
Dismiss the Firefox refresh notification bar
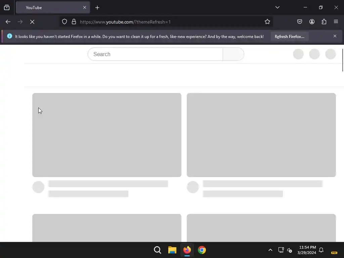click(335, 36)
